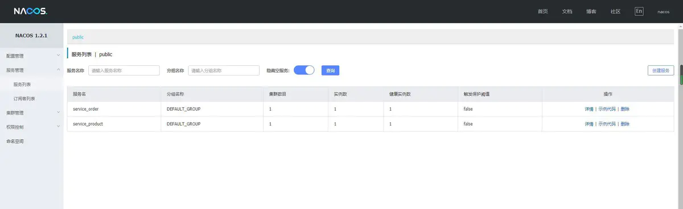Open 社区 in top navigation
Image resolution: width=683 pixels, height=209 pixels.
pos(615,11)
